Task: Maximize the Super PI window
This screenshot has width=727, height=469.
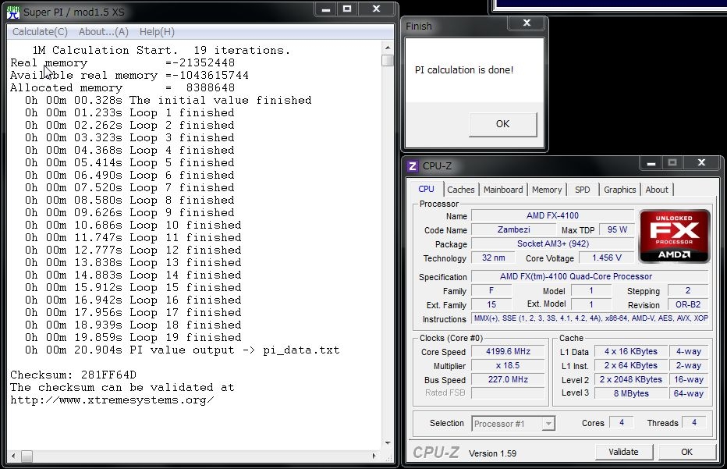Action: pyautogui.click(x=347, y=9)
